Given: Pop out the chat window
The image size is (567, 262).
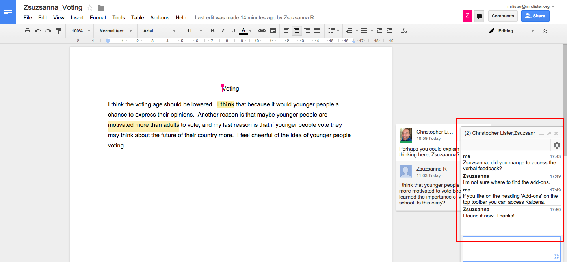Looking at the screenshot, I should [549, 134].
